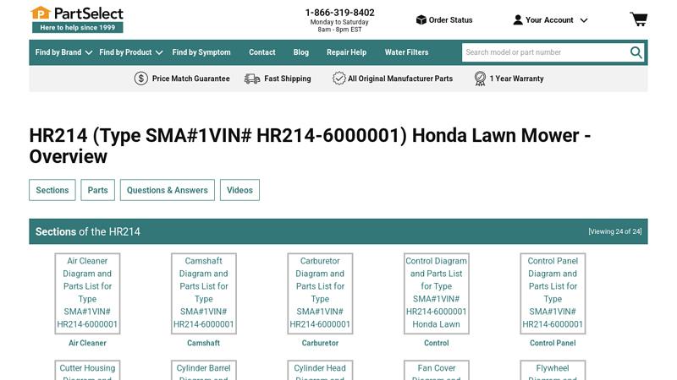Open the Repair Help menu item
This screenshot has height=380, width=677.
346,52
